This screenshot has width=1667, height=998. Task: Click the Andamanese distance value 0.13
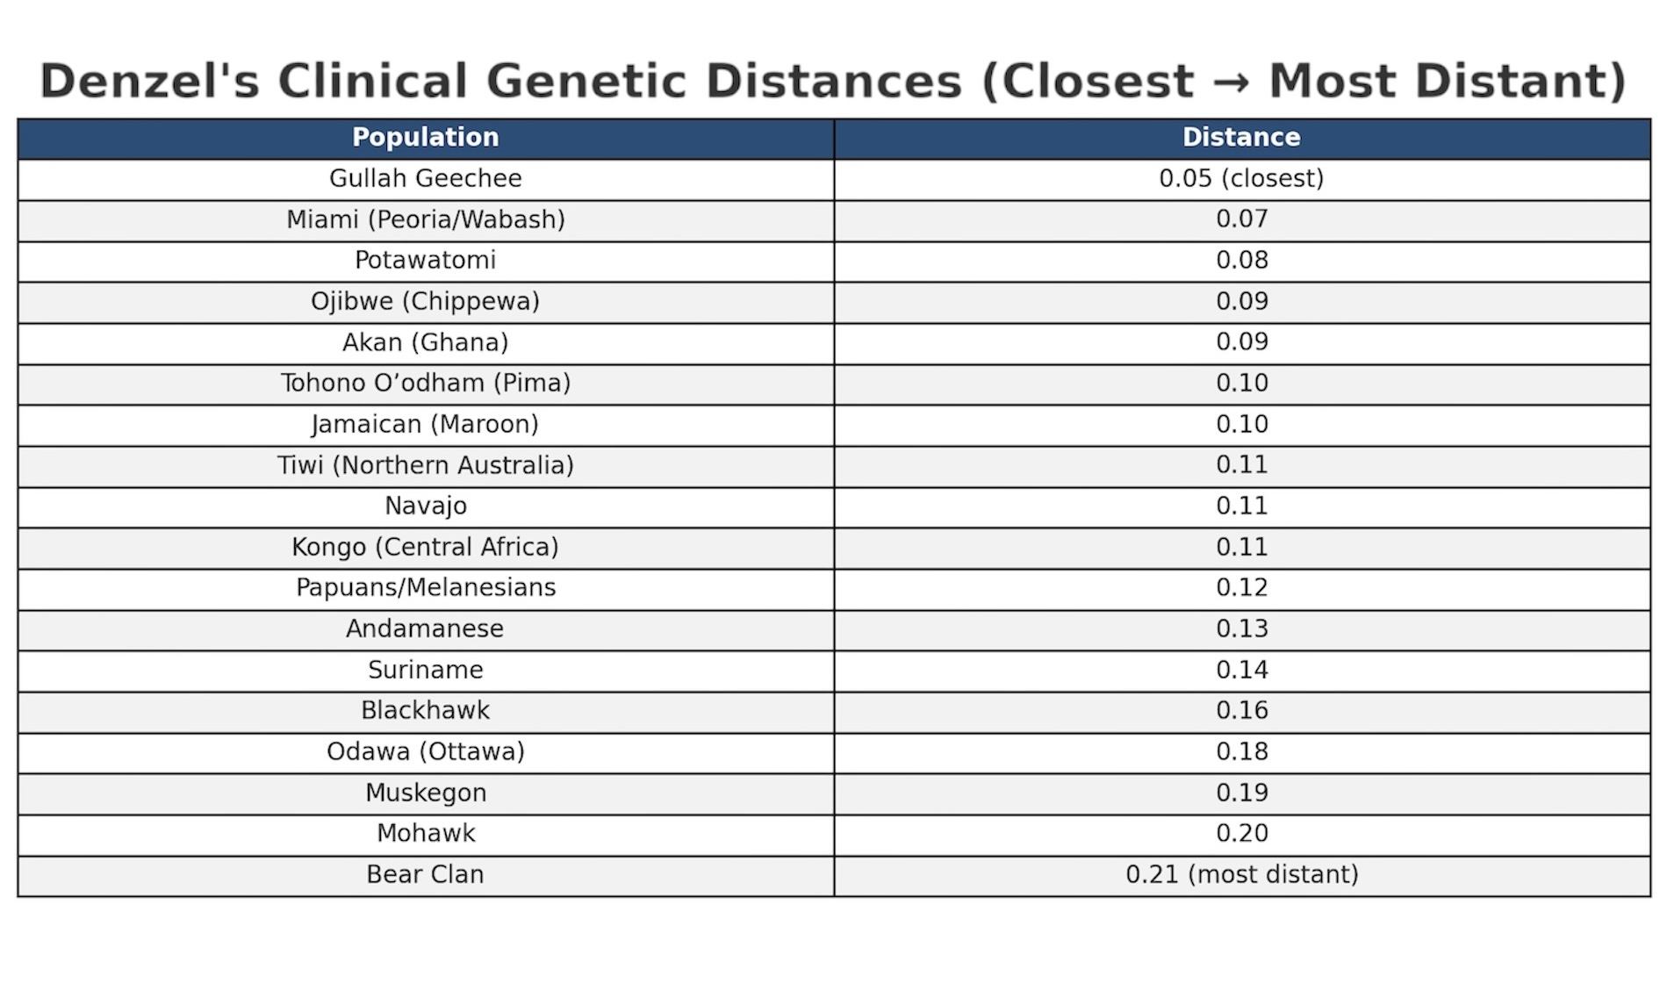(1241, 629)
